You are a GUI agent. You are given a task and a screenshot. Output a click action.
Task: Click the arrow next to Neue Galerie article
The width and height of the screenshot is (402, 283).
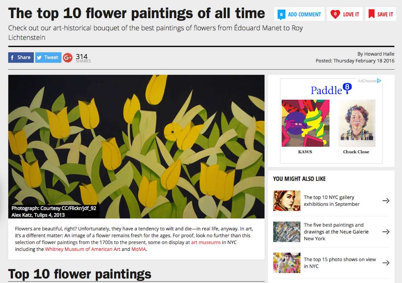(x=386, y=232)
